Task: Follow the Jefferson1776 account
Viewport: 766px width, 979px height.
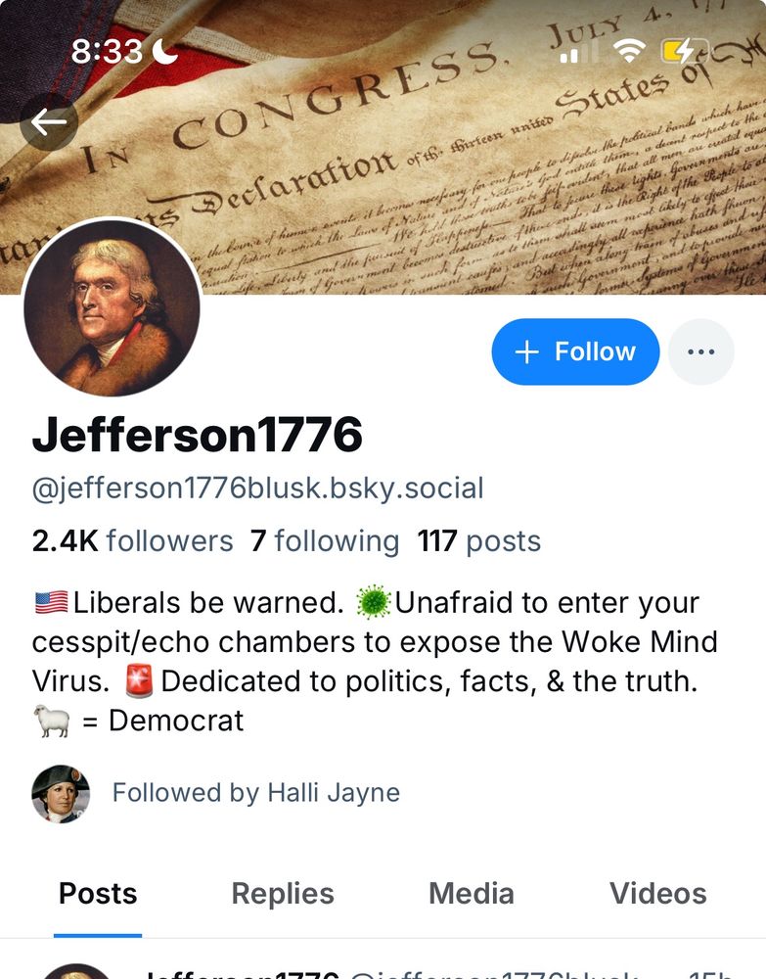Action: tap(575, 351)
